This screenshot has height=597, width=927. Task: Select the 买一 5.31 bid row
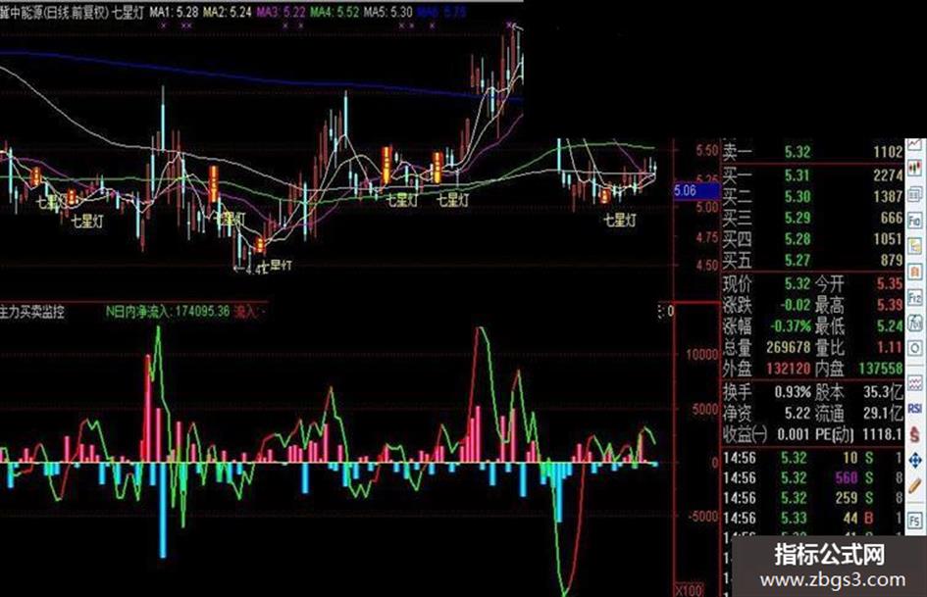click(813, 174)
